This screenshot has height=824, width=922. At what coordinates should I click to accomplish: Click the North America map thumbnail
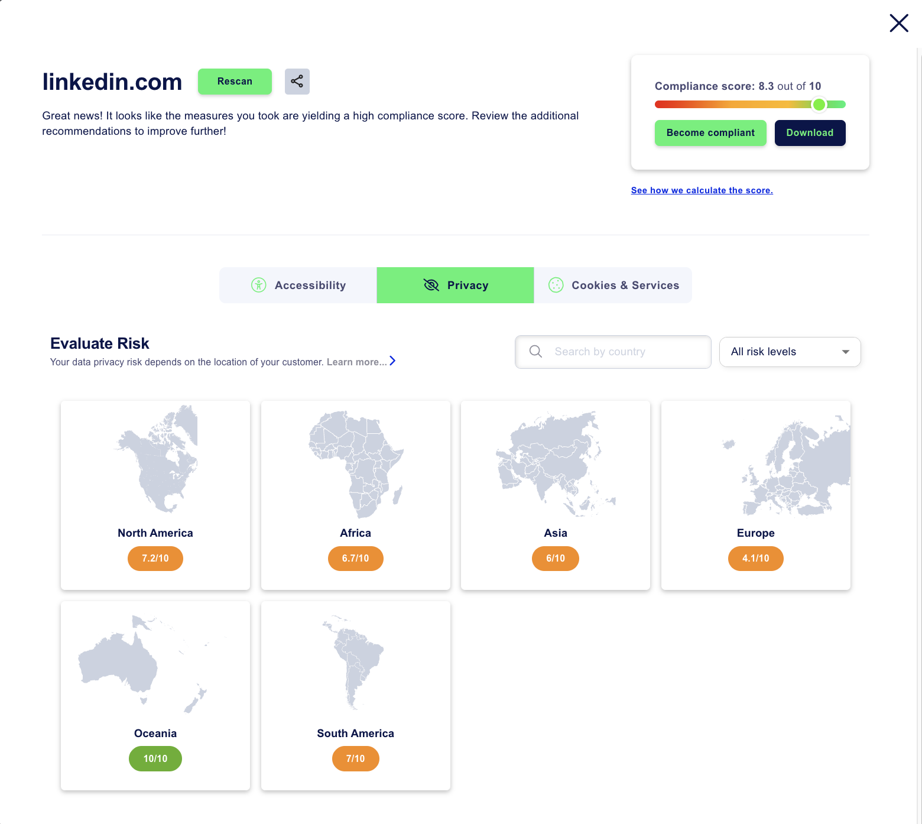155,460
